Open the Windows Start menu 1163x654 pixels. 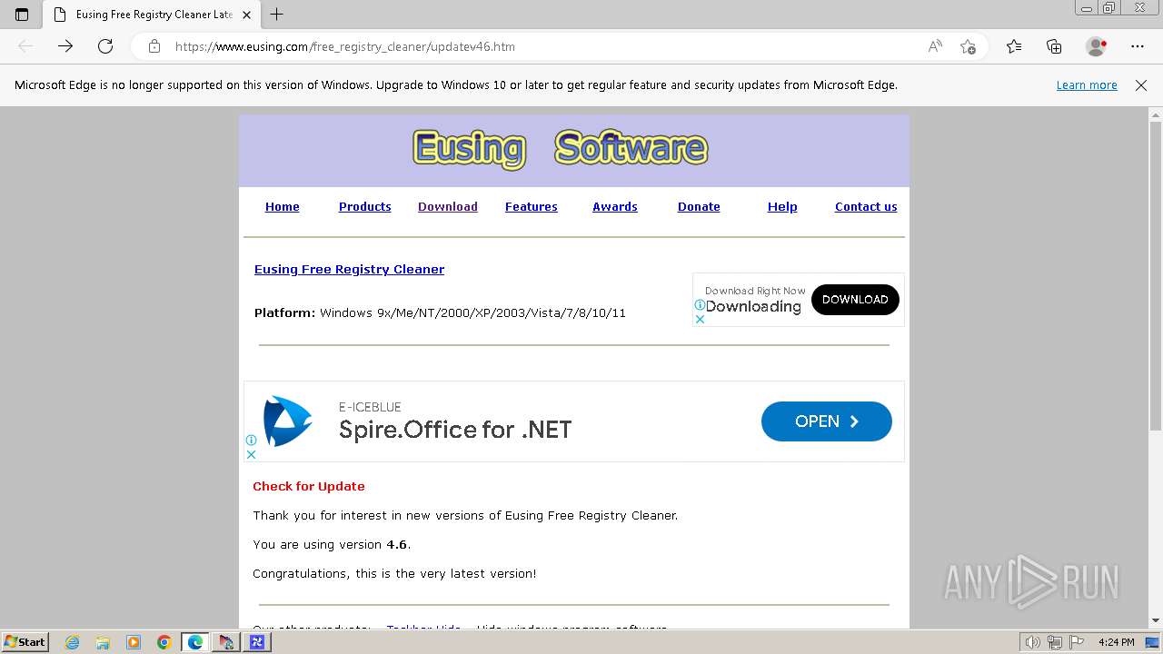pos(25,642)
